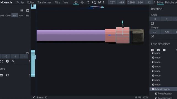Toggle the grid view icon

click(22, 10)
